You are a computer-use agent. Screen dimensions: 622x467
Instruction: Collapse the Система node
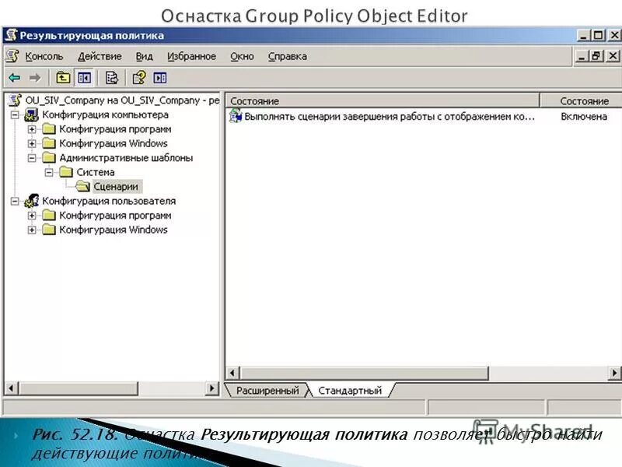[48, 172]
